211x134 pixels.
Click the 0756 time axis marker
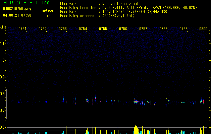click(123, 29)
